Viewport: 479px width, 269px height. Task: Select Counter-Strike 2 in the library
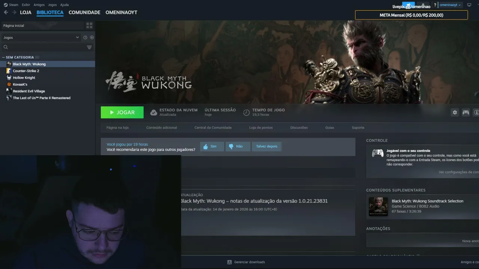48,71
